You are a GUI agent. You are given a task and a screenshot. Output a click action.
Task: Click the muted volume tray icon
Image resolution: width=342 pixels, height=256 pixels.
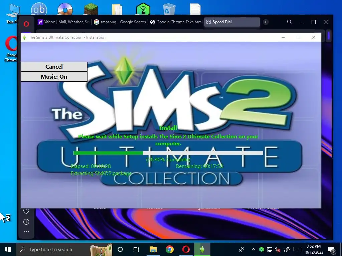tap(278, 249)
